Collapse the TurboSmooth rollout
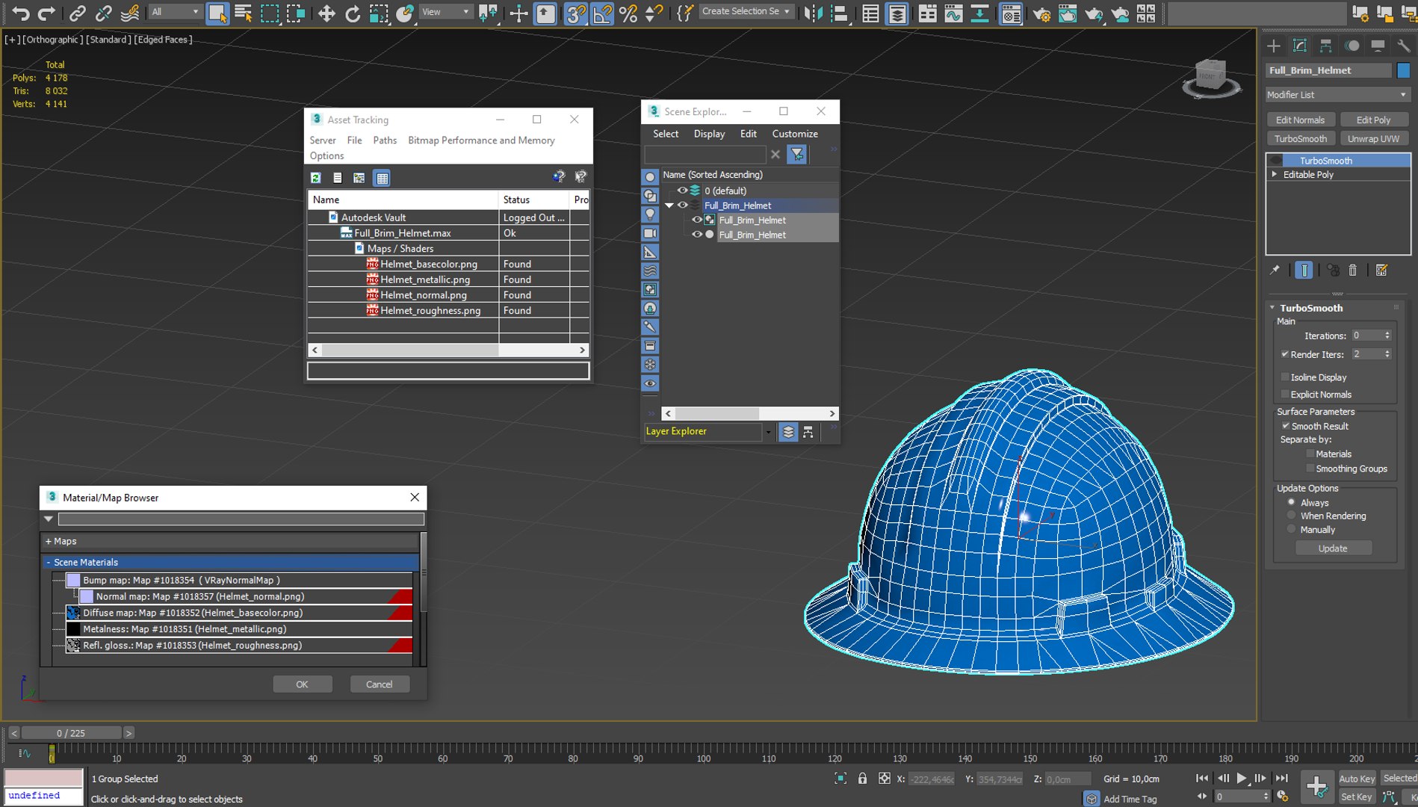The image size is (1418, 807). [1272, 308]
